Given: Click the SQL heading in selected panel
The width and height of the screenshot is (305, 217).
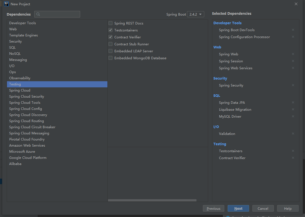Looking at the screenshot, I should (217, 95).
